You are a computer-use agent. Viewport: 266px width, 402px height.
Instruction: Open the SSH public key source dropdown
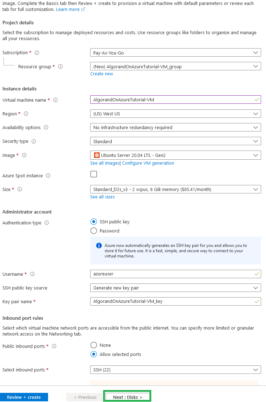pos(175,288)
